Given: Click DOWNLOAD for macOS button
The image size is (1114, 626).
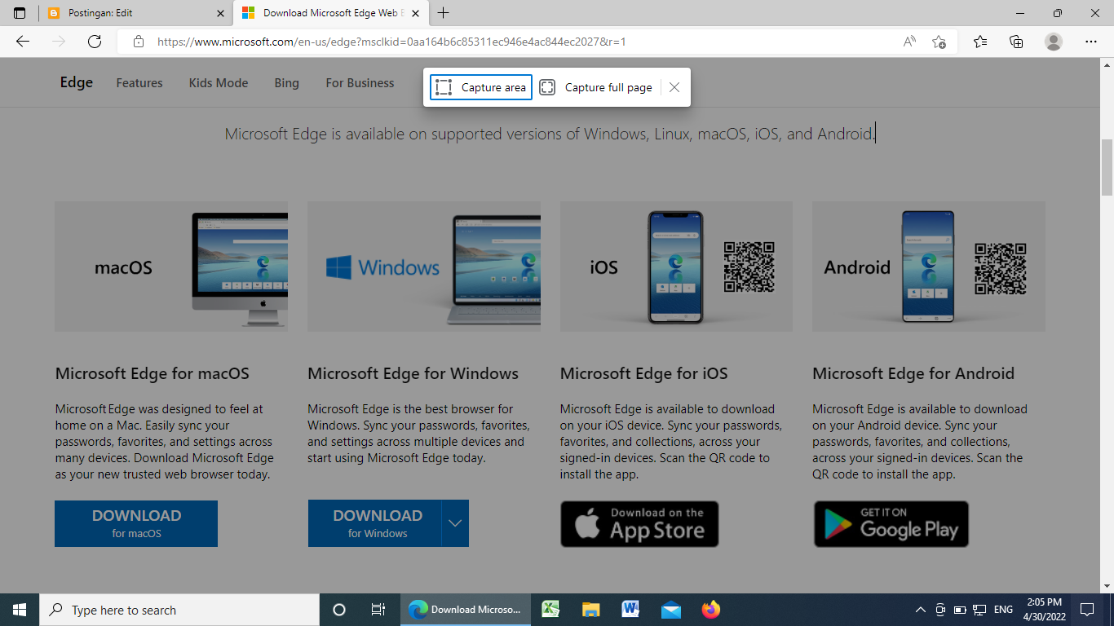Looking at the screenshot, I should [136, 523].
